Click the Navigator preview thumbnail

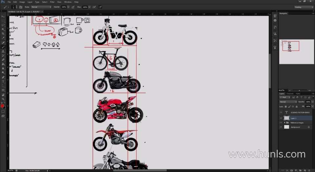[297, 52]
